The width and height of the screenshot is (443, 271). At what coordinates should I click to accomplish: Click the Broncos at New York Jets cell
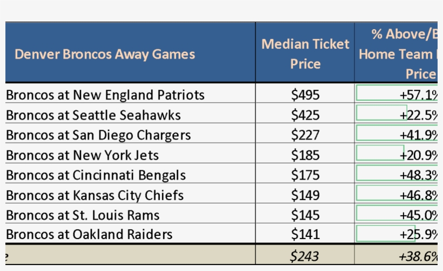click(x=83, y=156)
